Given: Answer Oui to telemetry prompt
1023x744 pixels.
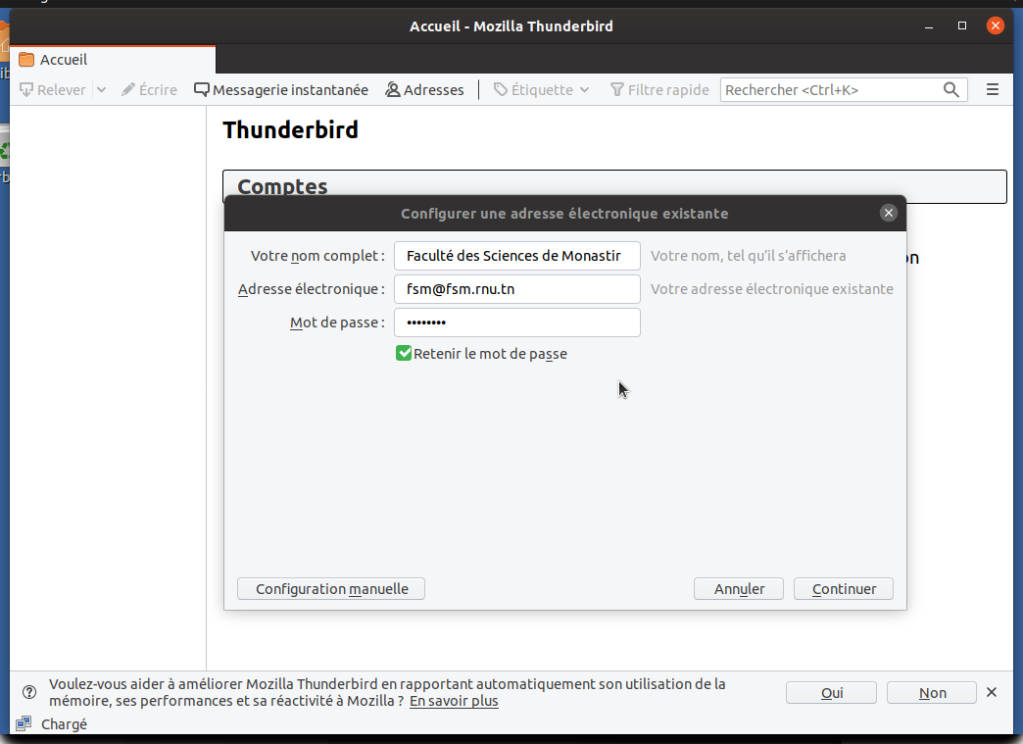Looking at the screenshot, I should click(831, 692).
